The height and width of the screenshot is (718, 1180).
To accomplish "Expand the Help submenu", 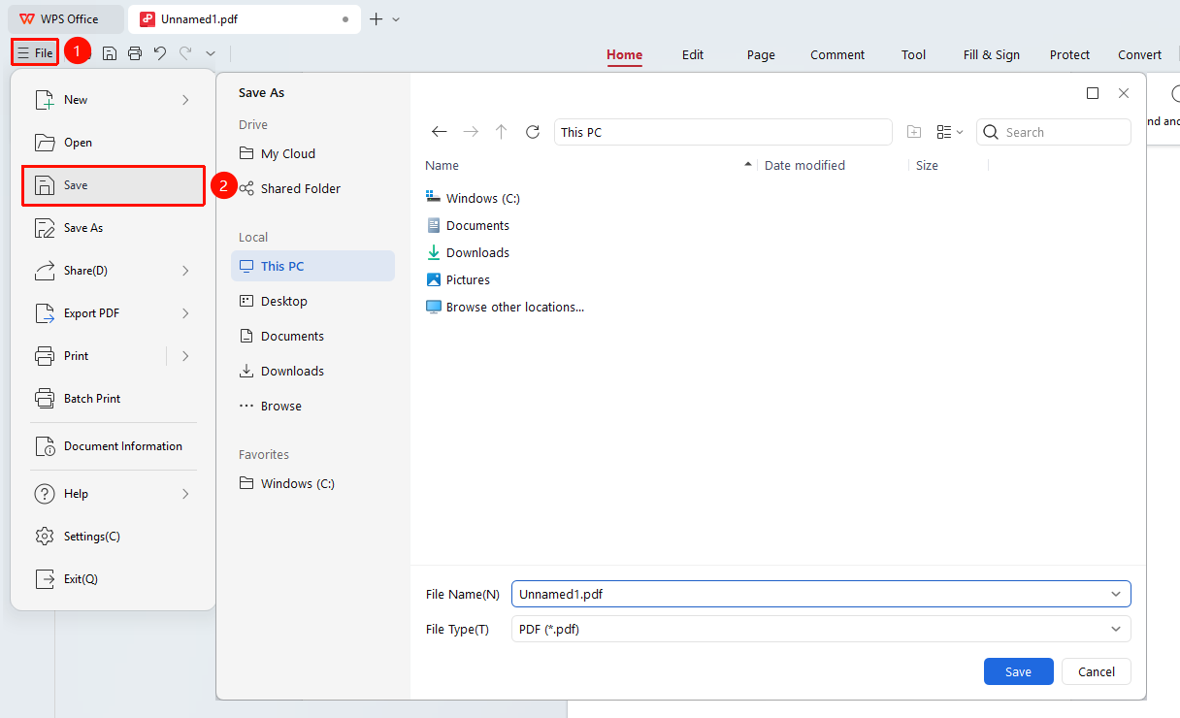I will (x=185, y=494).
